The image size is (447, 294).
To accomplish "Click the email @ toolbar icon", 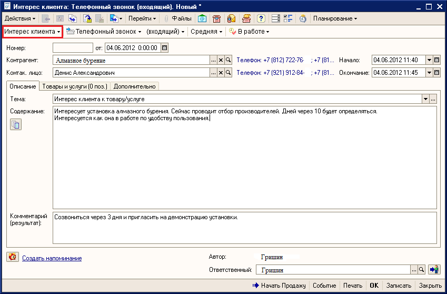I will click(x=202, y=18).
